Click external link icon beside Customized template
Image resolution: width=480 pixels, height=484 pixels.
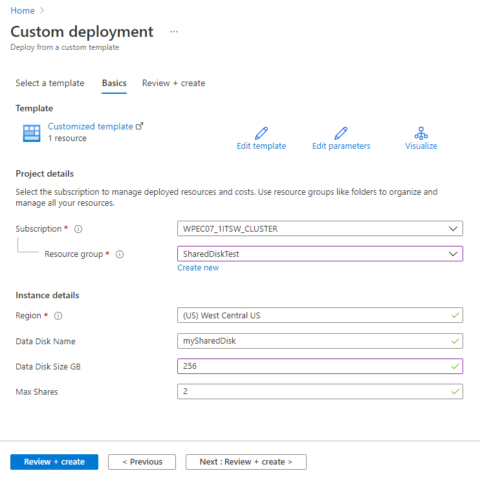point(140,126)
